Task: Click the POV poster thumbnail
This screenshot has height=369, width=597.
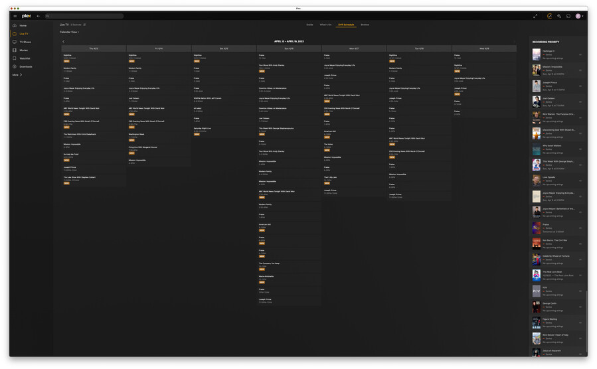Action: 536,291
